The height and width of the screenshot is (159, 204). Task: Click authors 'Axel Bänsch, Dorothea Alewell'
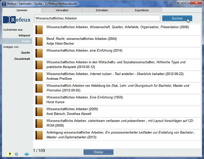click(x=69, y=114)
